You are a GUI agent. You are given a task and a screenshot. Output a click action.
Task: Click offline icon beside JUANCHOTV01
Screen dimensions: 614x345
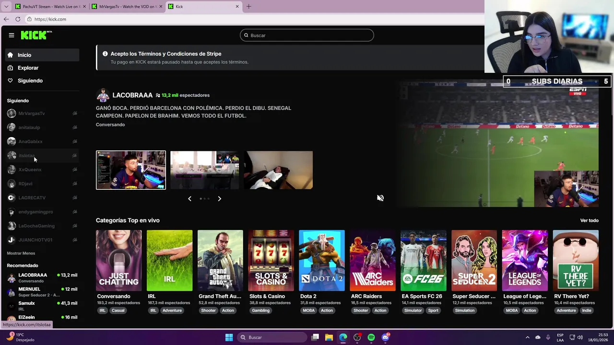click(x=75, y=240)
